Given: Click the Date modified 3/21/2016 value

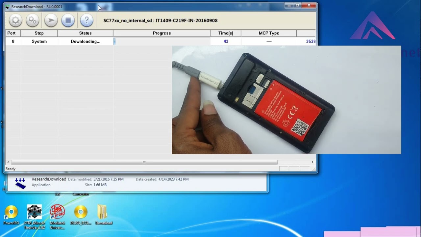Looking at the screenshot, I should 109,179.
